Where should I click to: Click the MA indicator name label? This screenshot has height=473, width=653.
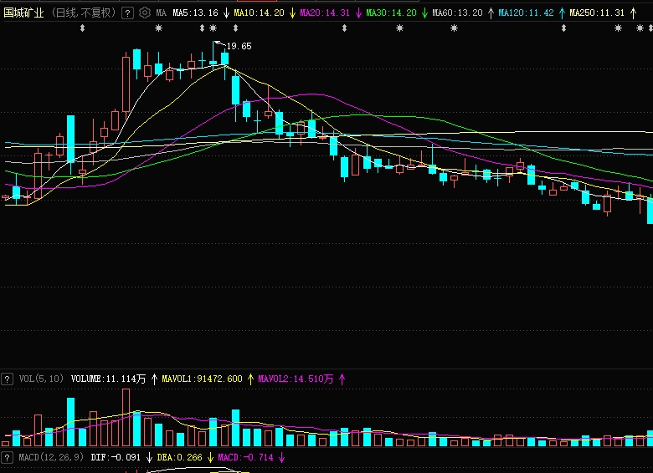(161, 13)
